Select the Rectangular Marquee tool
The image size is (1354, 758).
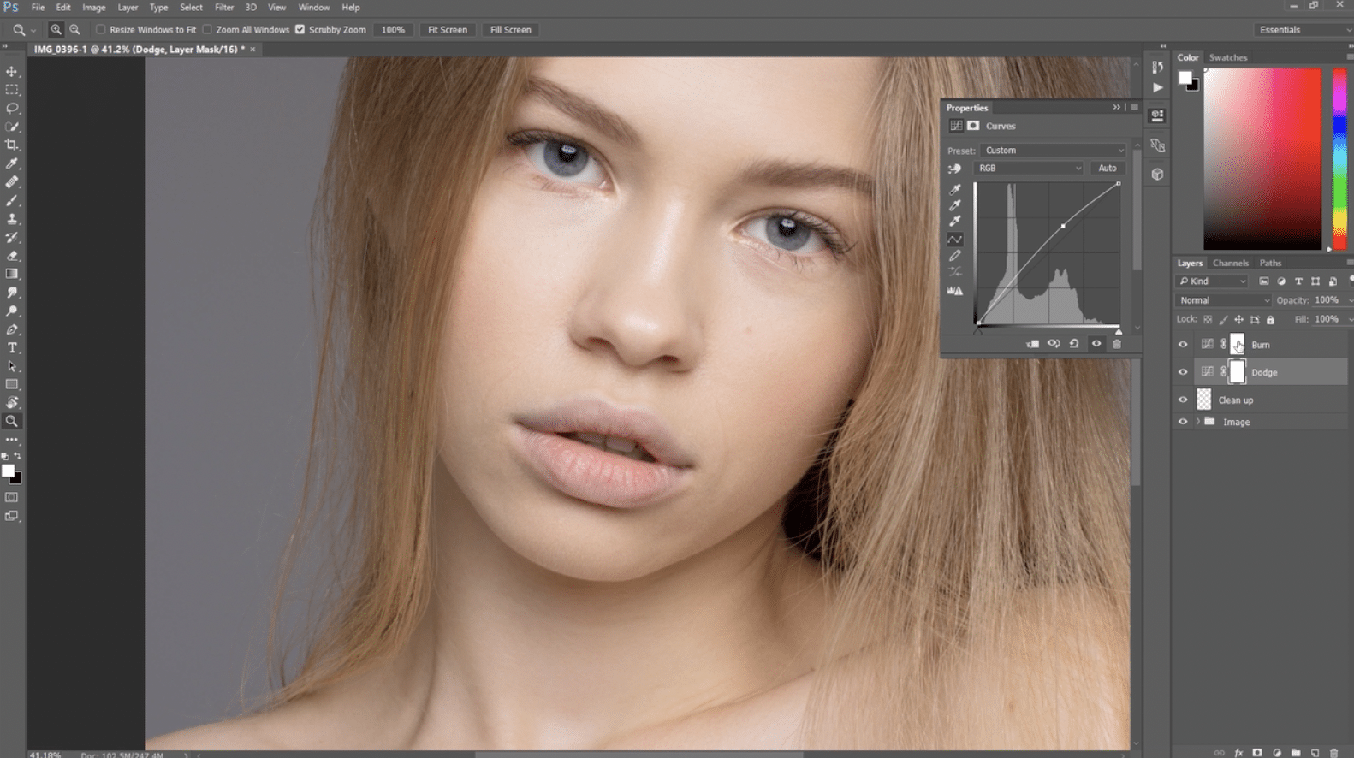point(12,90)
